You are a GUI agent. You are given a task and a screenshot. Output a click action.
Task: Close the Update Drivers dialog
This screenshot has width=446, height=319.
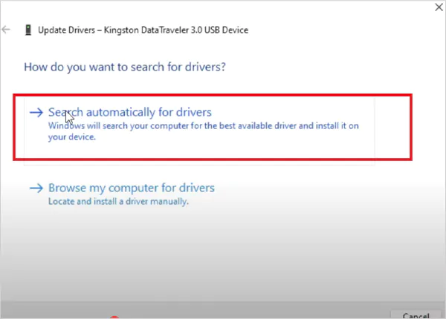click(x=439, y=7)
